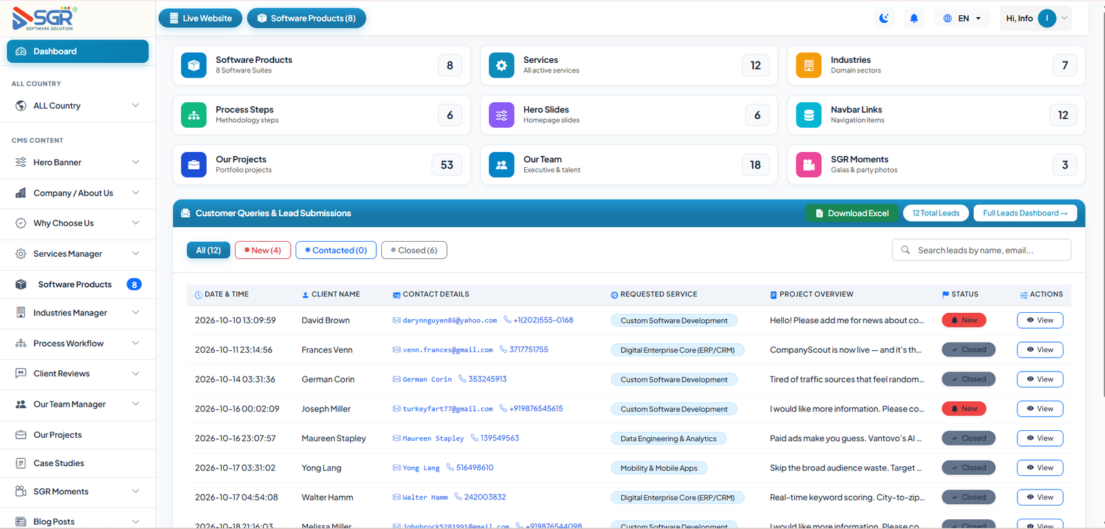Filter leads by Contacted (0)
Viewport: 1105px width, 529px height.
point(336,250)
